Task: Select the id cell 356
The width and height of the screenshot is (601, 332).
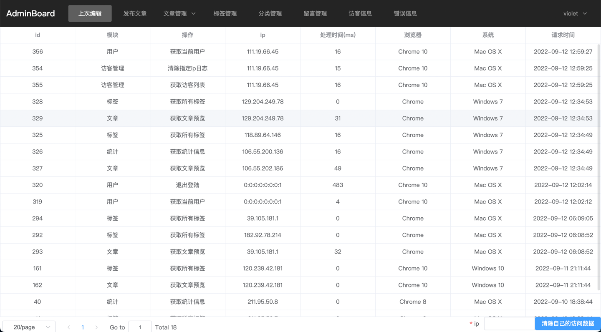Action: click(x=38, y=52)
